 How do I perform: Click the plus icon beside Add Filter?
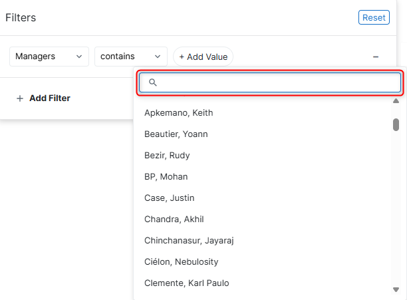[x=20, y=98]
